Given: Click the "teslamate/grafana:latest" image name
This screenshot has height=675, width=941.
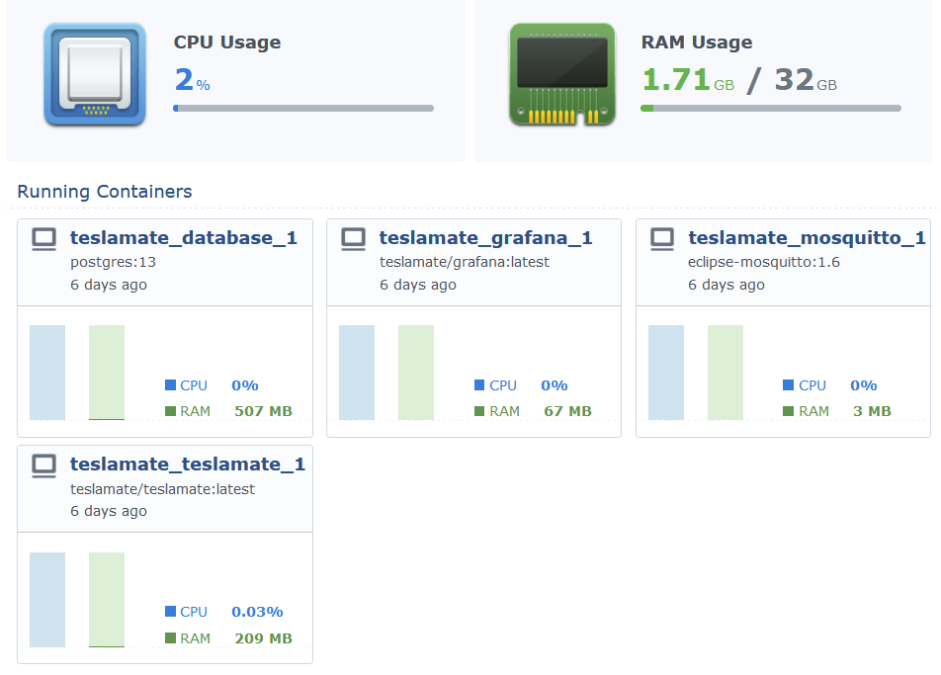Looking at the screenshot, I should (x=464, y=262).
